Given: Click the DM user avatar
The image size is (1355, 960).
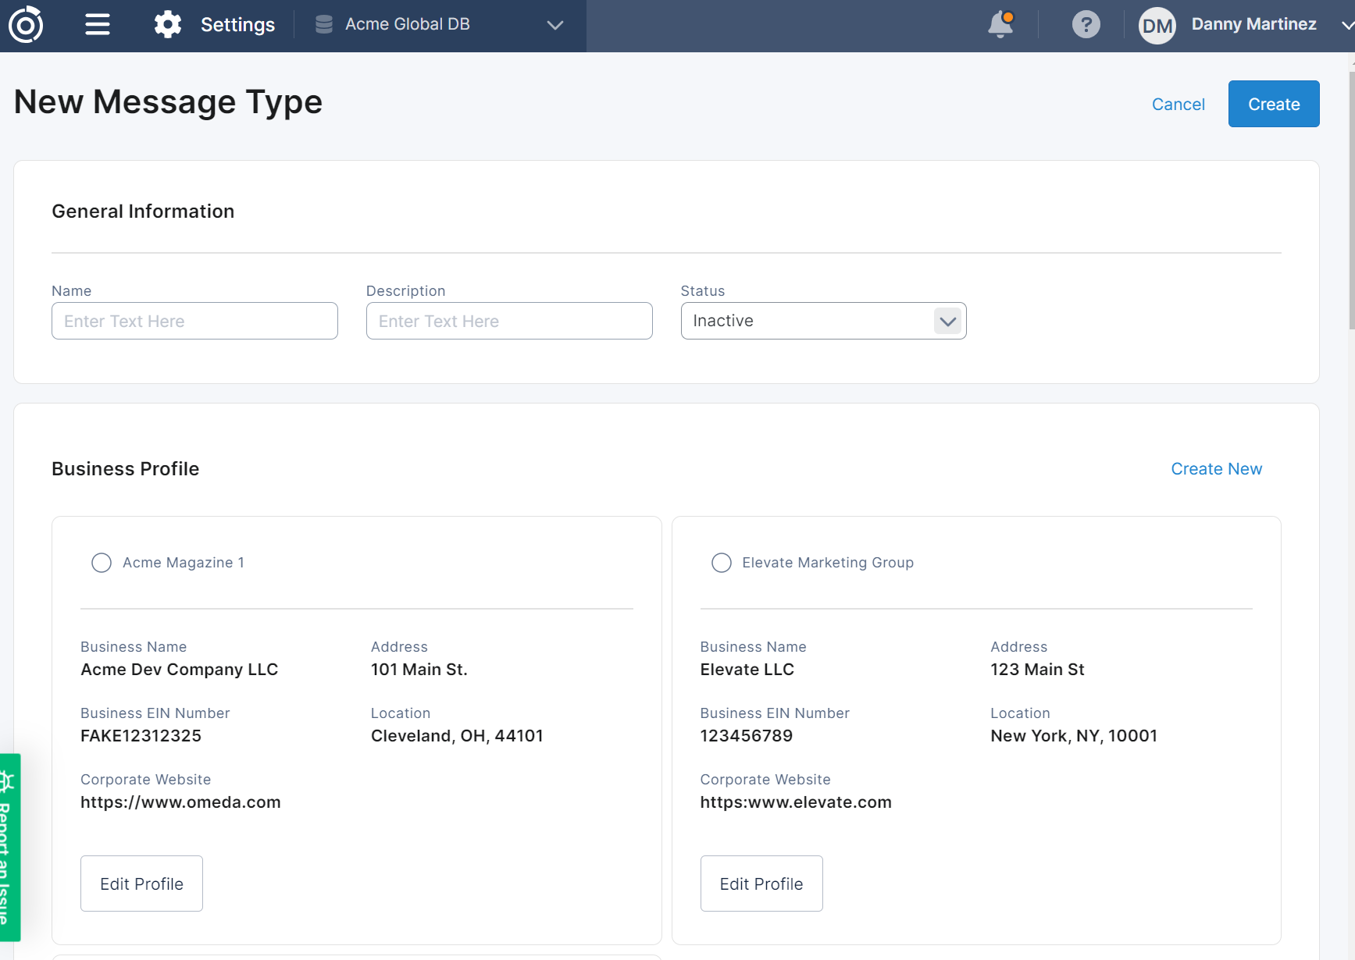Looking at the screenshot, I should [1157, 26].
